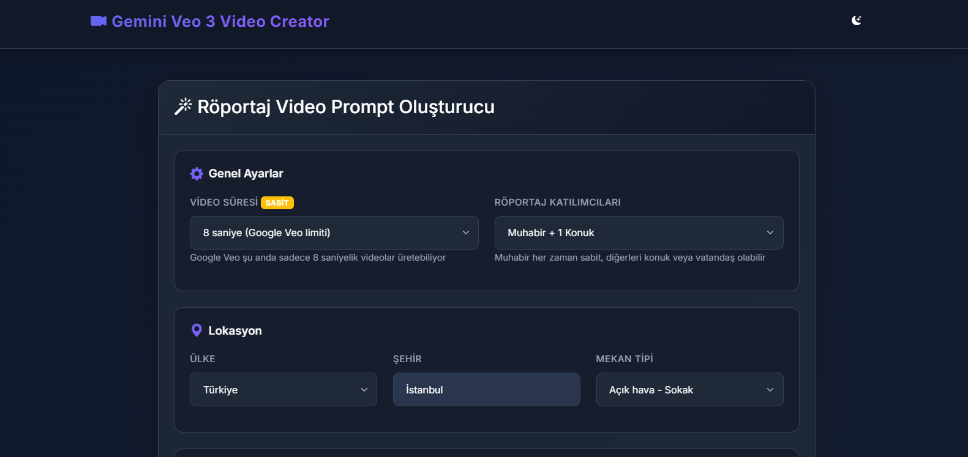This screenshot has height=457, width=968.
Task: Click the SABİT badge
Action: click(x=277, y=202)
